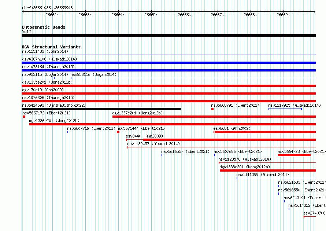Open nsv1078164 (Thareja2015) variant label

click(48, 67)
